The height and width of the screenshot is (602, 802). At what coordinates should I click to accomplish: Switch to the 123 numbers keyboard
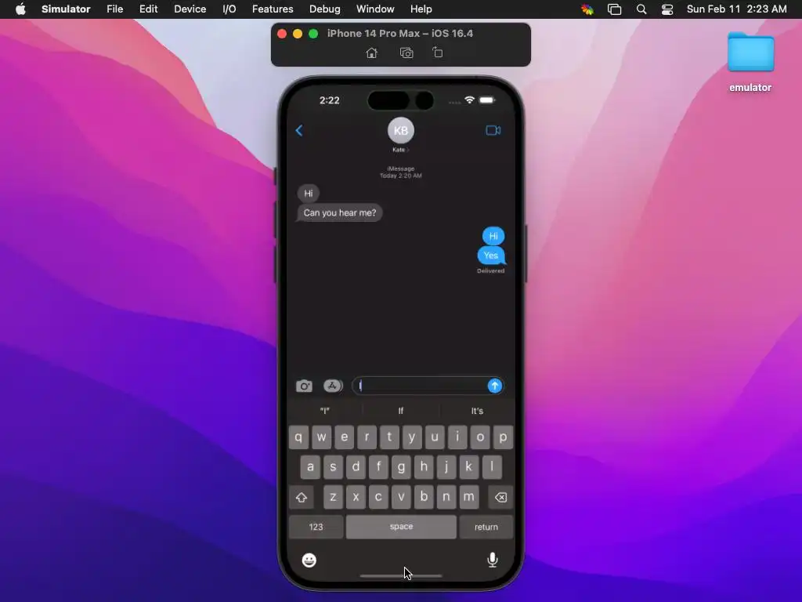[316, 527]
